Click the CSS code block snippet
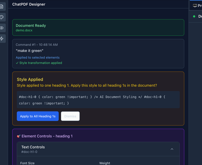This screenshot has height=165, width=202. pos(98,99)
